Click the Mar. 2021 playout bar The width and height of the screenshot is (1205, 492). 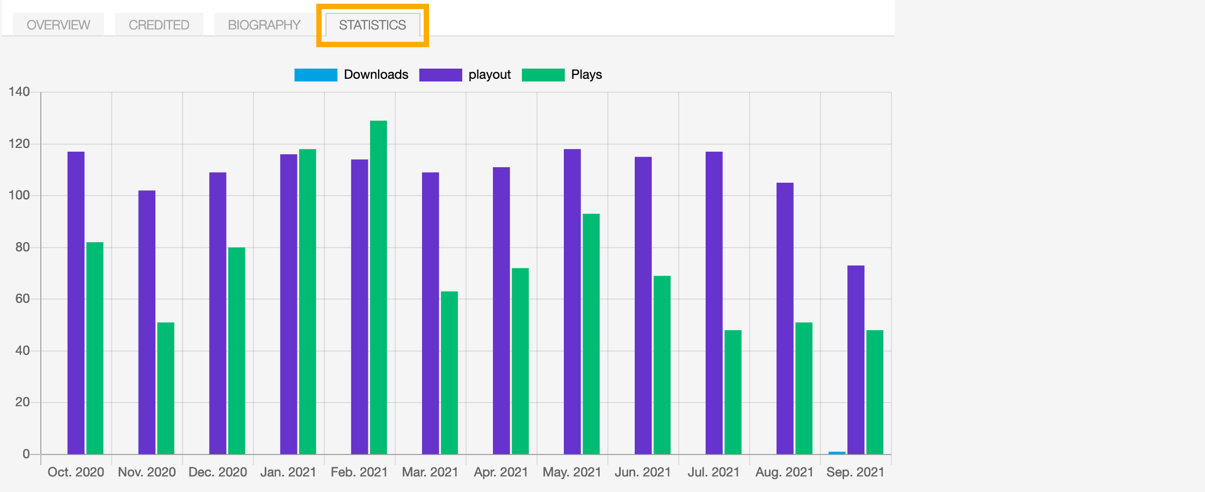tap(431, 313)
